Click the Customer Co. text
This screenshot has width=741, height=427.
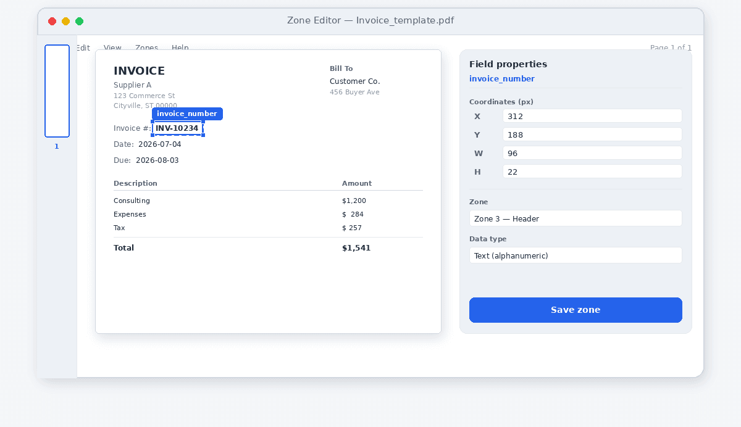pos(354,81)
